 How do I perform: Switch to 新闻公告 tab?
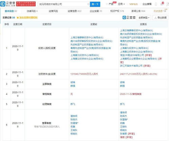pos(138,11)
